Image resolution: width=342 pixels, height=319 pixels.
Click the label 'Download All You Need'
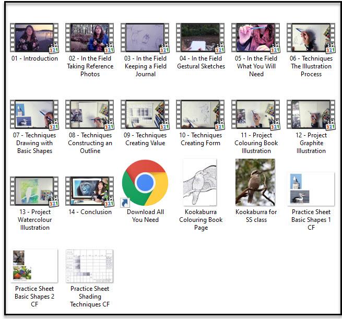(146, 216)
